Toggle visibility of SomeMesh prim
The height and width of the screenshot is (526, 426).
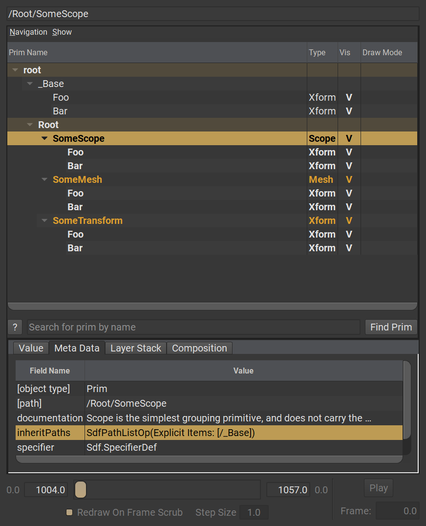[349, 179]
